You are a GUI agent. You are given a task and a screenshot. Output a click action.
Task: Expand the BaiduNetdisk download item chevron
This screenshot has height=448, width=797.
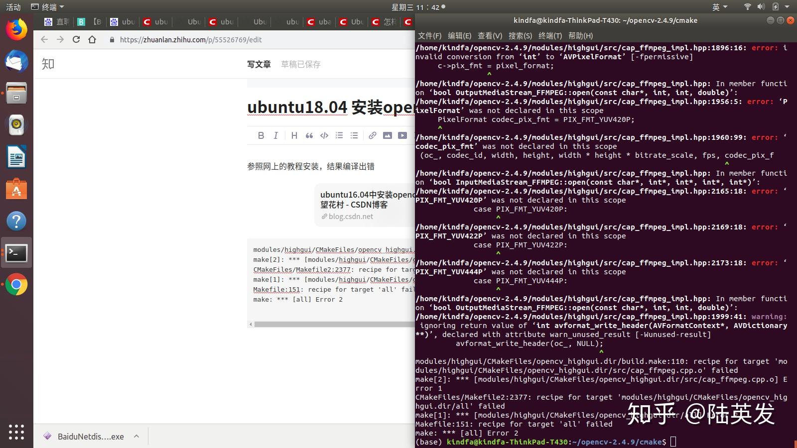point(136,436)
